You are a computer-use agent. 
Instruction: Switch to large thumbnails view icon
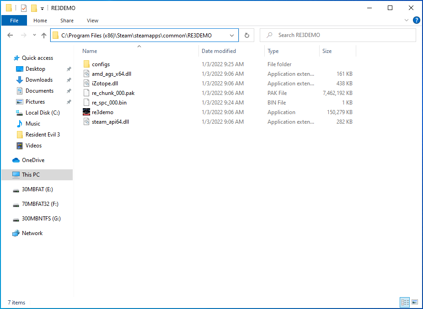tap(415, 302)
